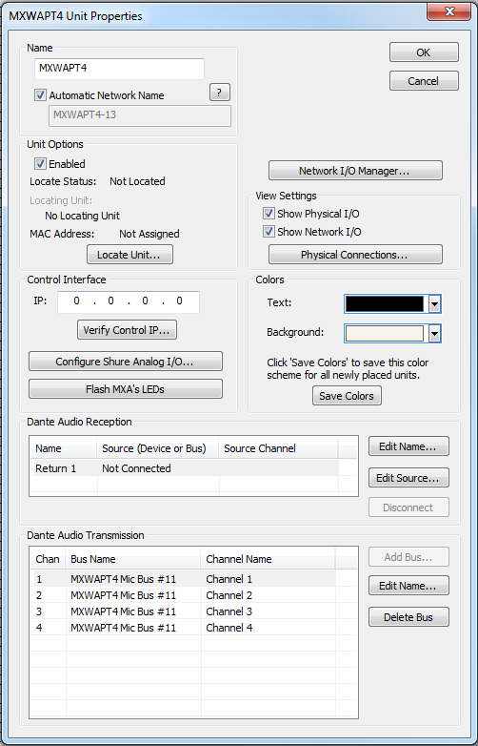The height and width of the screenshot is (746, 478).
Task: Select the Channel 4 transmission row
Action: pos(183,628)
